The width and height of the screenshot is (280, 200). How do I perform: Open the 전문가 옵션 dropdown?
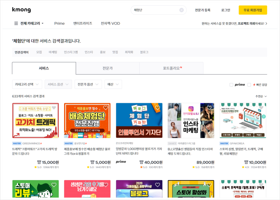point(88,84)
